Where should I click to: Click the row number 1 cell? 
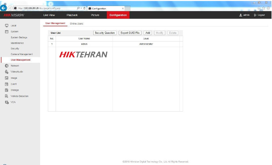(x=52, y=44)
